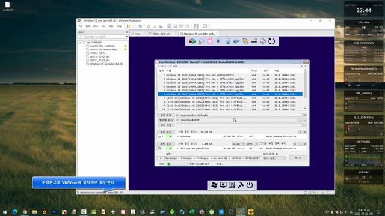Click the send Ctrl+Alt+Del toolbar icon
This screenshot has height=216, width=385.
coord(140,26)
